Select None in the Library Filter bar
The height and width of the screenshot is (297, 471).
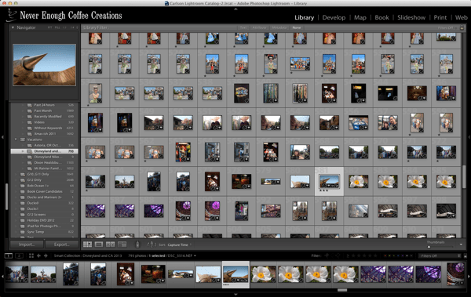coord(297,27)
